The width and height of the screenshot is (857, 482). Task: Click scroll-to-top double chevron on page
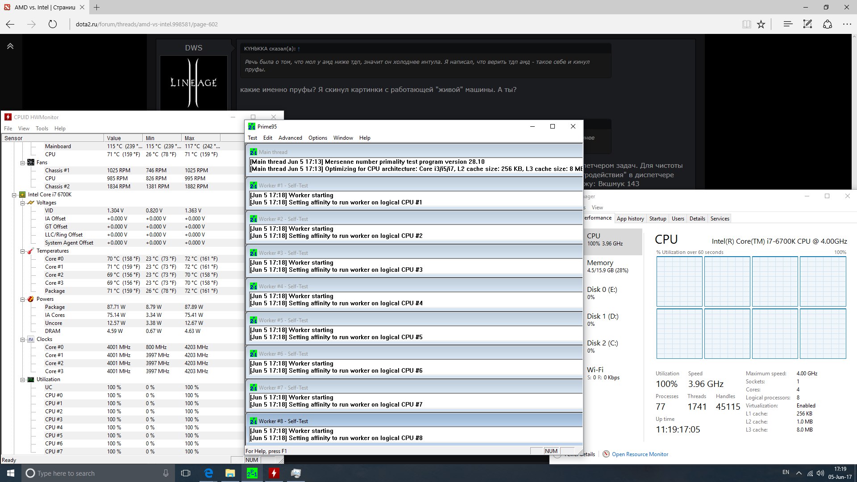pyautogui.click(x=10, y=46)
